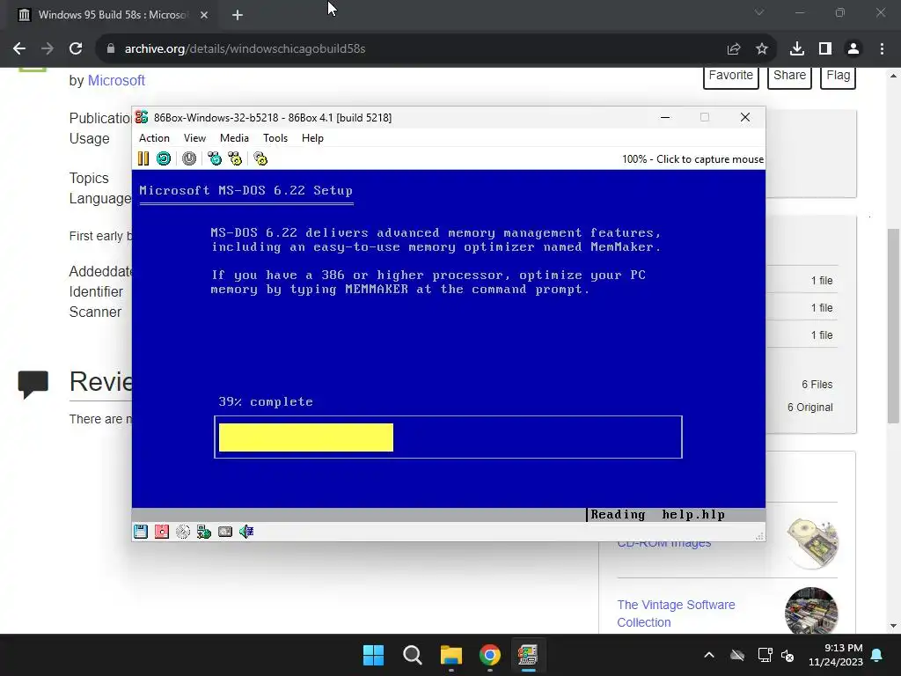Share this page icon in address bar
Image resolution: width=901 pixels, height=676 pixels.
point(734,49)
